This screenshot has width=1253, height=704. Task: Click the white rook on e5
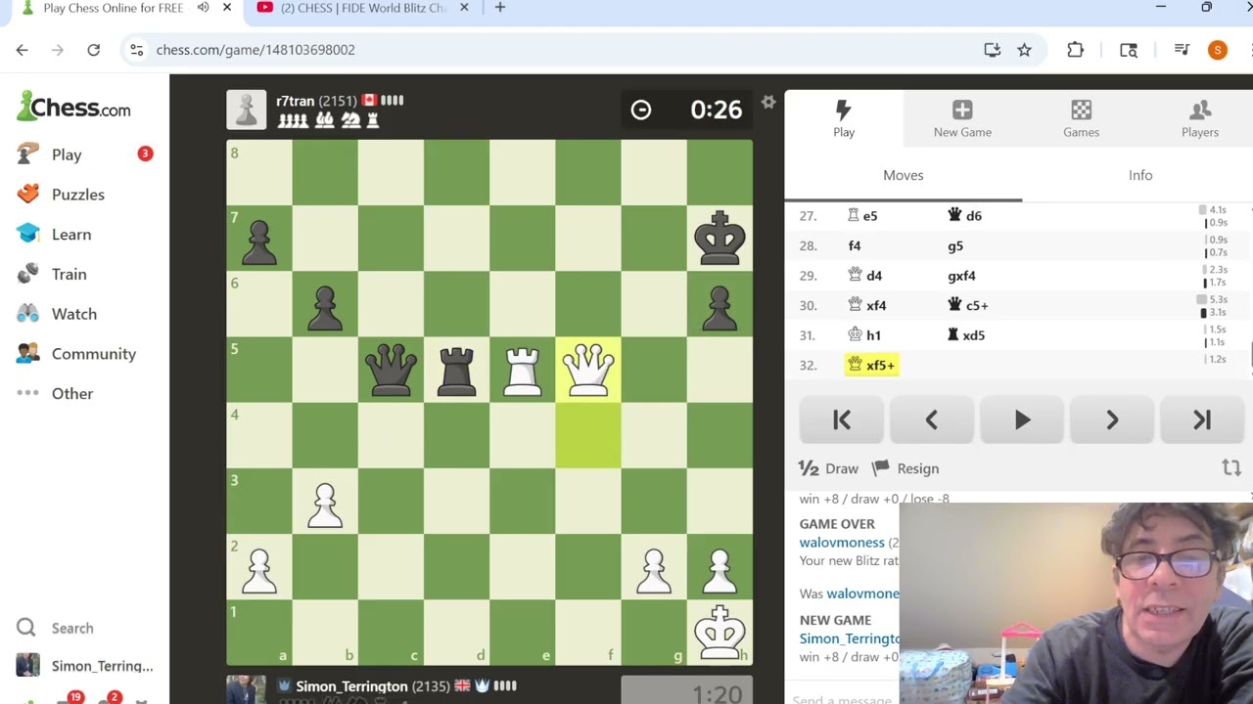coord(522,370)
